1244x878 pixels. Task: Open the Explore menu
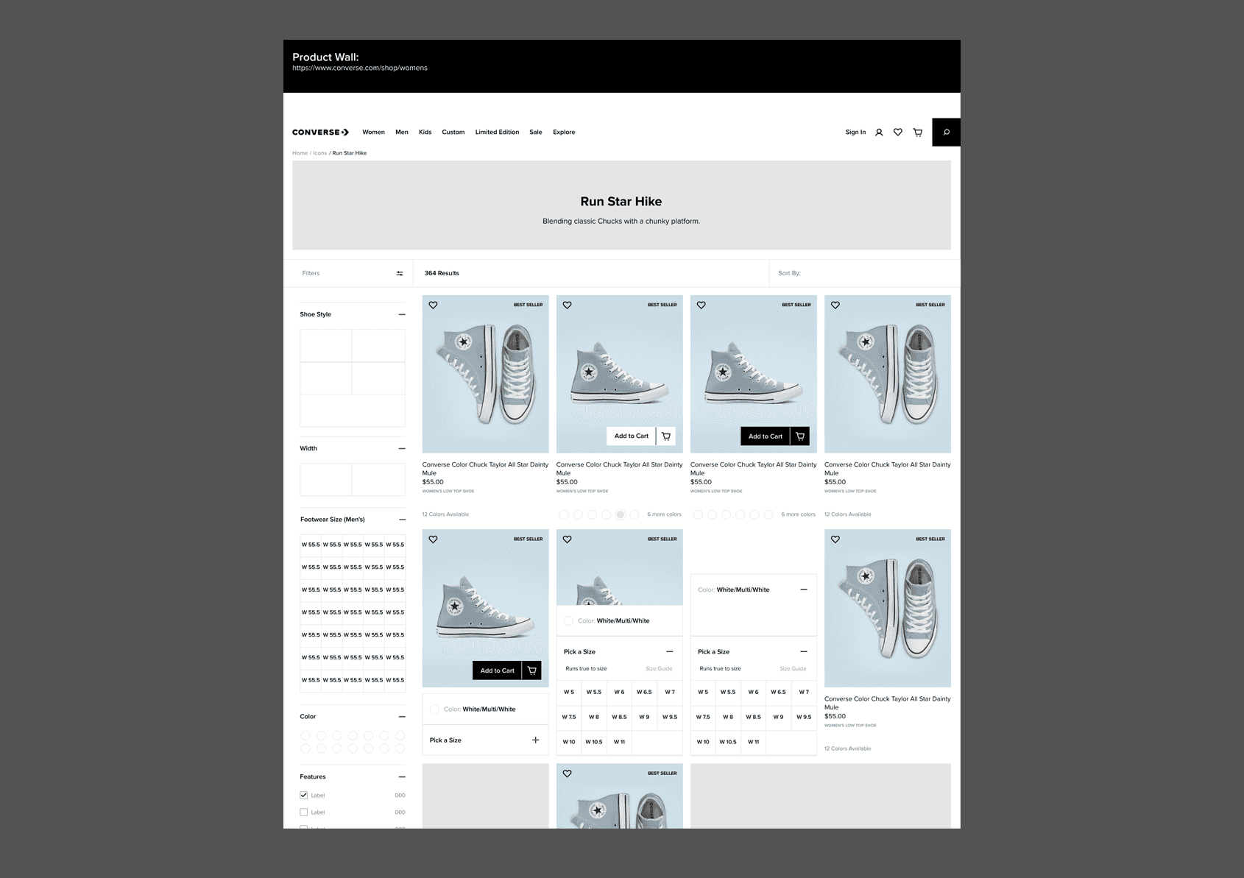tap(564, 132)
